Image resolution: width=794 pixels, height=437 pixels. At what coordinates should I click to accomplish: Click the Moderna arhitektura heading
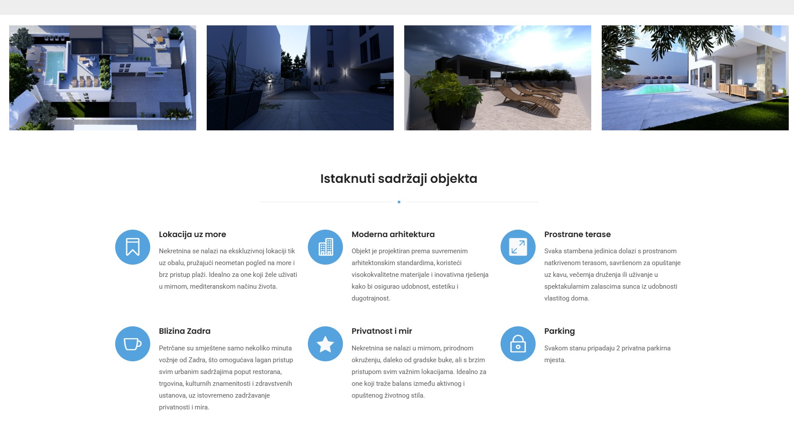click(x=393, y=234)
